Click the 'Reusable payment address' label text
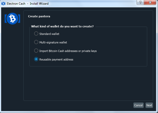Image resolution: width=158 pixels, height=113 pixels. 56,59
